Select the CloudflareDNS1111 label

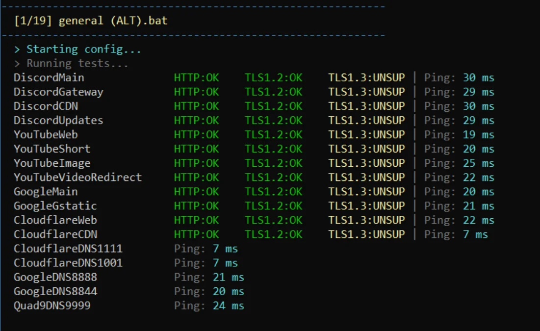pyautogui.click(x=68, y=249)
